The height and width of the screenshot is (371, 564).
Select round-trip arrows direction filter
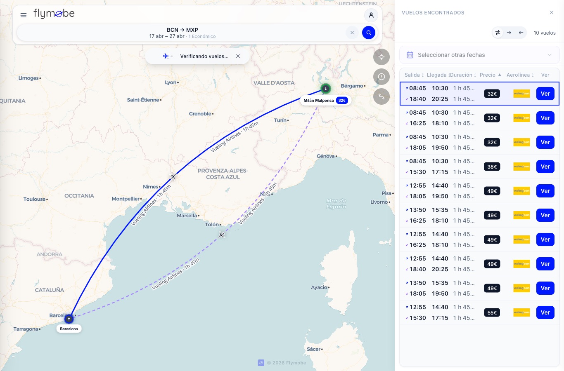(x=498, y=33)
